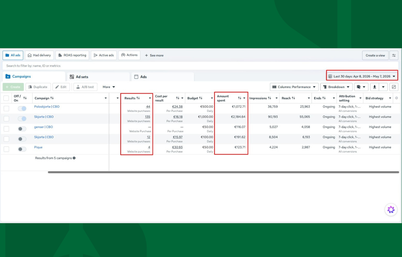
Task: Click the export download arrow icon
Action: pyautogui.click(x=374, y=87)
